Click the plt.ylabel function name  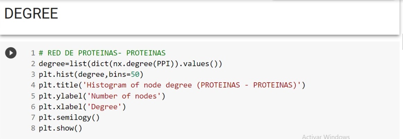pos(60,96)
